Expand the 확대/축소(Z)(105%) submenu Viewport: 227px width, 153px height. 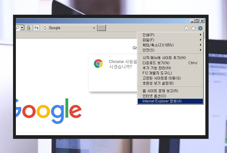point(170,45)
